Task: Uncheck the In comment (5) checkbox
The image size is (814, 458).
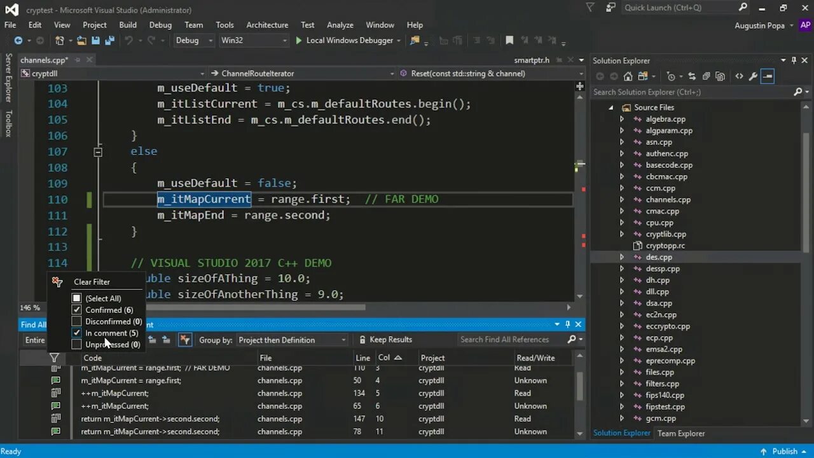Action: pos(77,333)
